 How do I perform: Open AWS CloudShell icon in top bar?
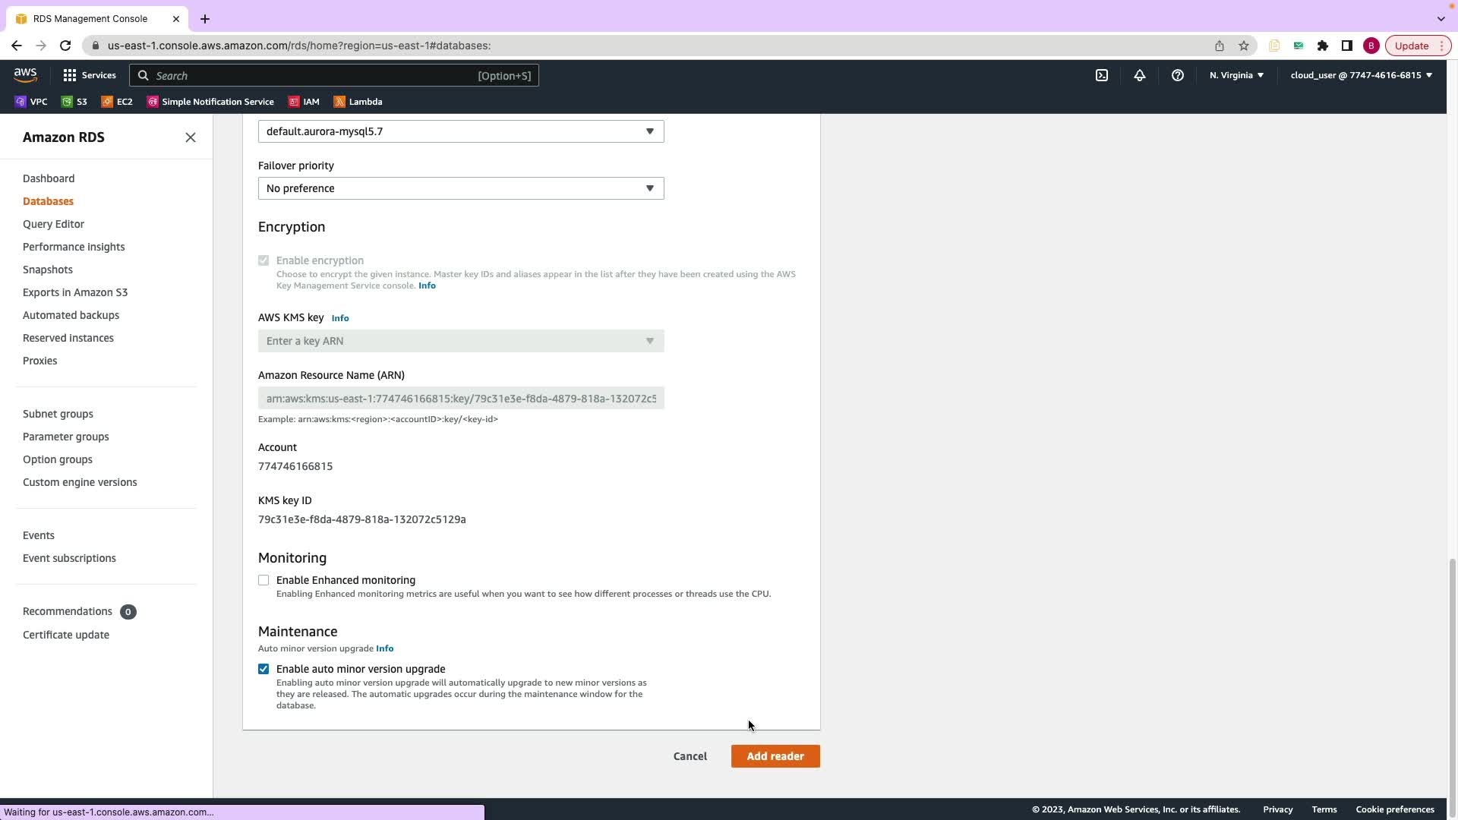click(1101, 75)
